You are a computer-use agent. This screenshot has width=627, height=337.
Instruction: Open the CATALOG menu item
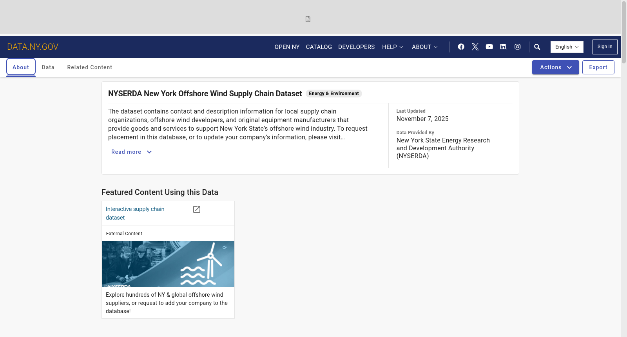tap(319, 47)
